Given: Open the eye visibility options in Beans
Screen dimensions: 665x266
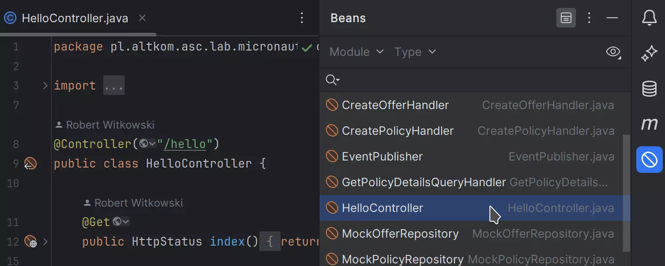Looking at the screenshot, I should click(x=613, y=52).
